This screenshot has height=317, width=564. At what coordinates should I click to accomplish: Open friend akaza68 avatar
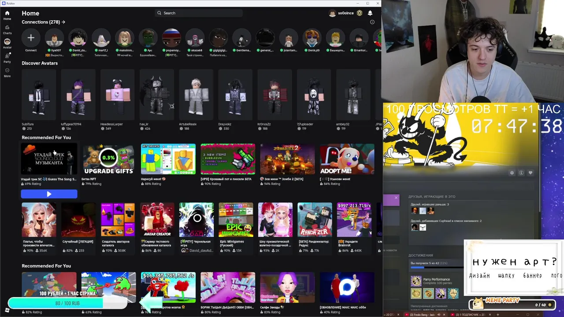coord(195,38)
